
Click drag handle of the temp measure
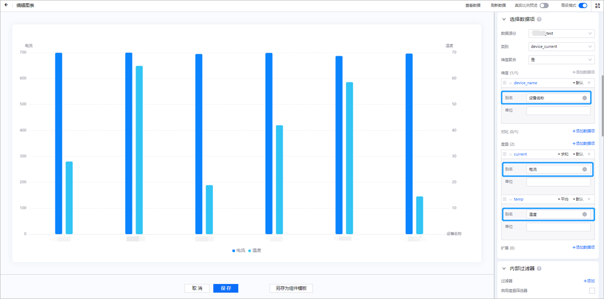pyautogui.click(x=505, y=199)
